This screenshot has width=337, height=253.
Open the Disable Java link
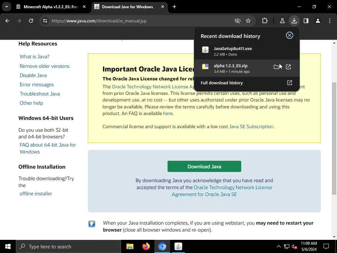[33, 75]
